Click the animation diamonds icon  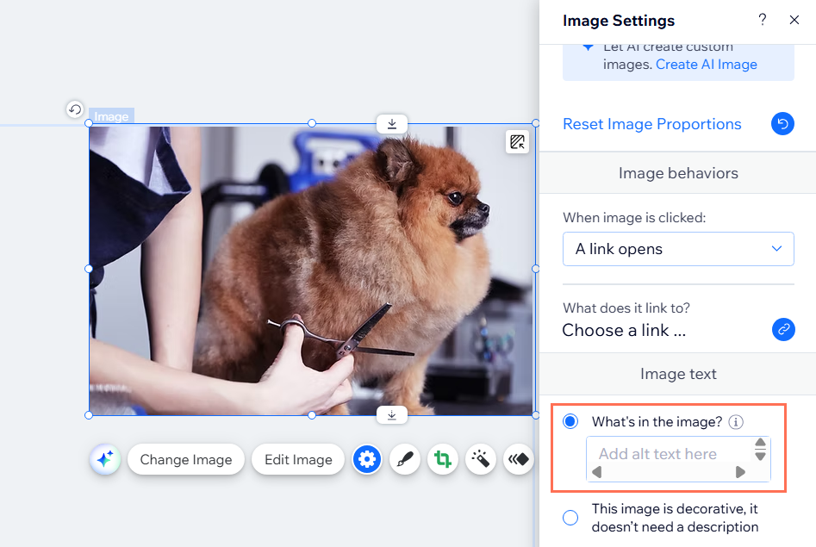[518, 460]
